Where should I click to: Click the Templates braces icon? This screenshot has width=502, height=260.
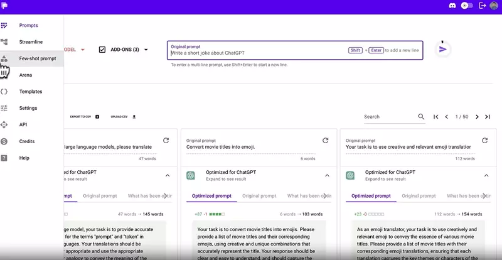[4, 92]
